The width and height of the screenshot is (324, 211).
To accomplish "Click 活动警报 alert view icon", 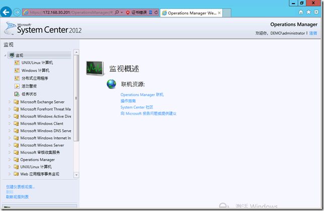I will pos(17,86).
